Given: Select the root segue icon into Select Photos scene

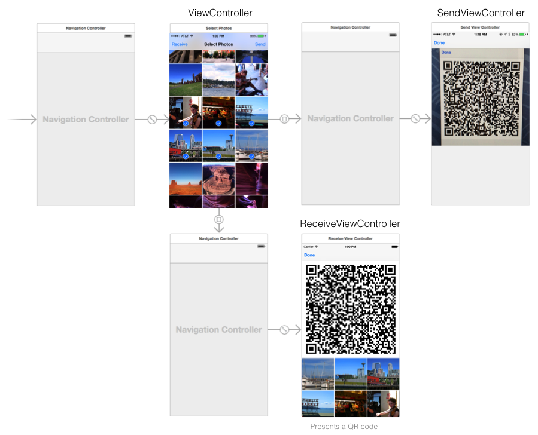Looking at the screenshot, I should [x=153, y=120].
